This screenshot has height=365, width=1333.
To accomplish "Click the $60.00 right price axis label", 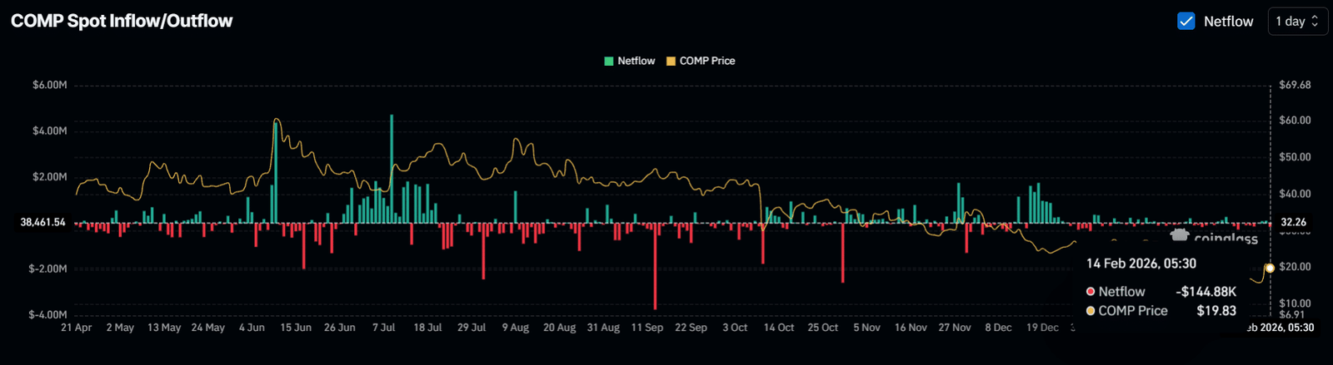I will click(1295, 121).
